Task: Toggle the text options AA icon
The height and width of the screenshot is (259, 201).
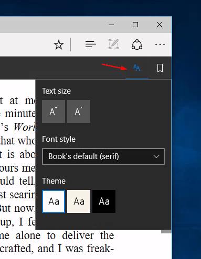Action: pos(137,67)
